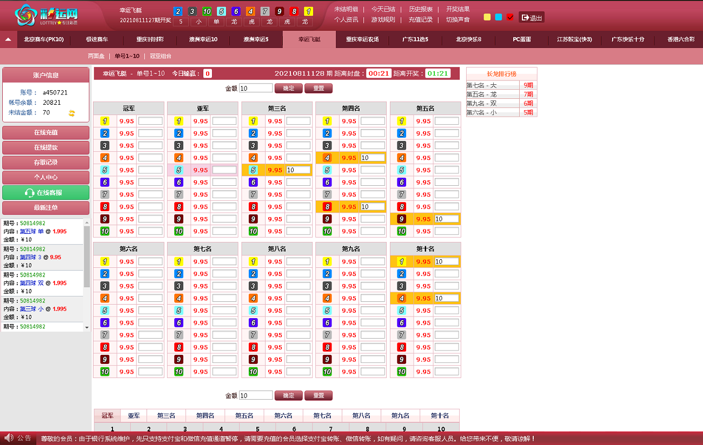Screen dimensions: 703x445
Task: Click the speaker icon beside 公告
Action: pos(9,438)
